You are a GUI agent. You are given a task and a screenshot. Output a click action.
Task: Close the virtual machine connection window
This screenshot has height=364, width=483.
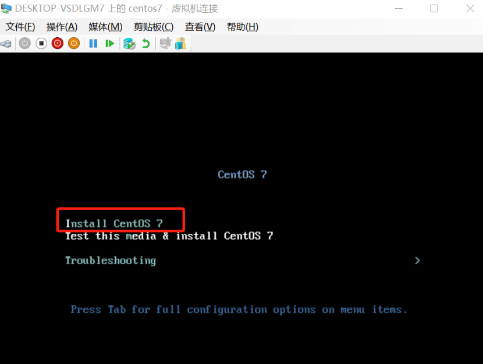coord(470,8)
